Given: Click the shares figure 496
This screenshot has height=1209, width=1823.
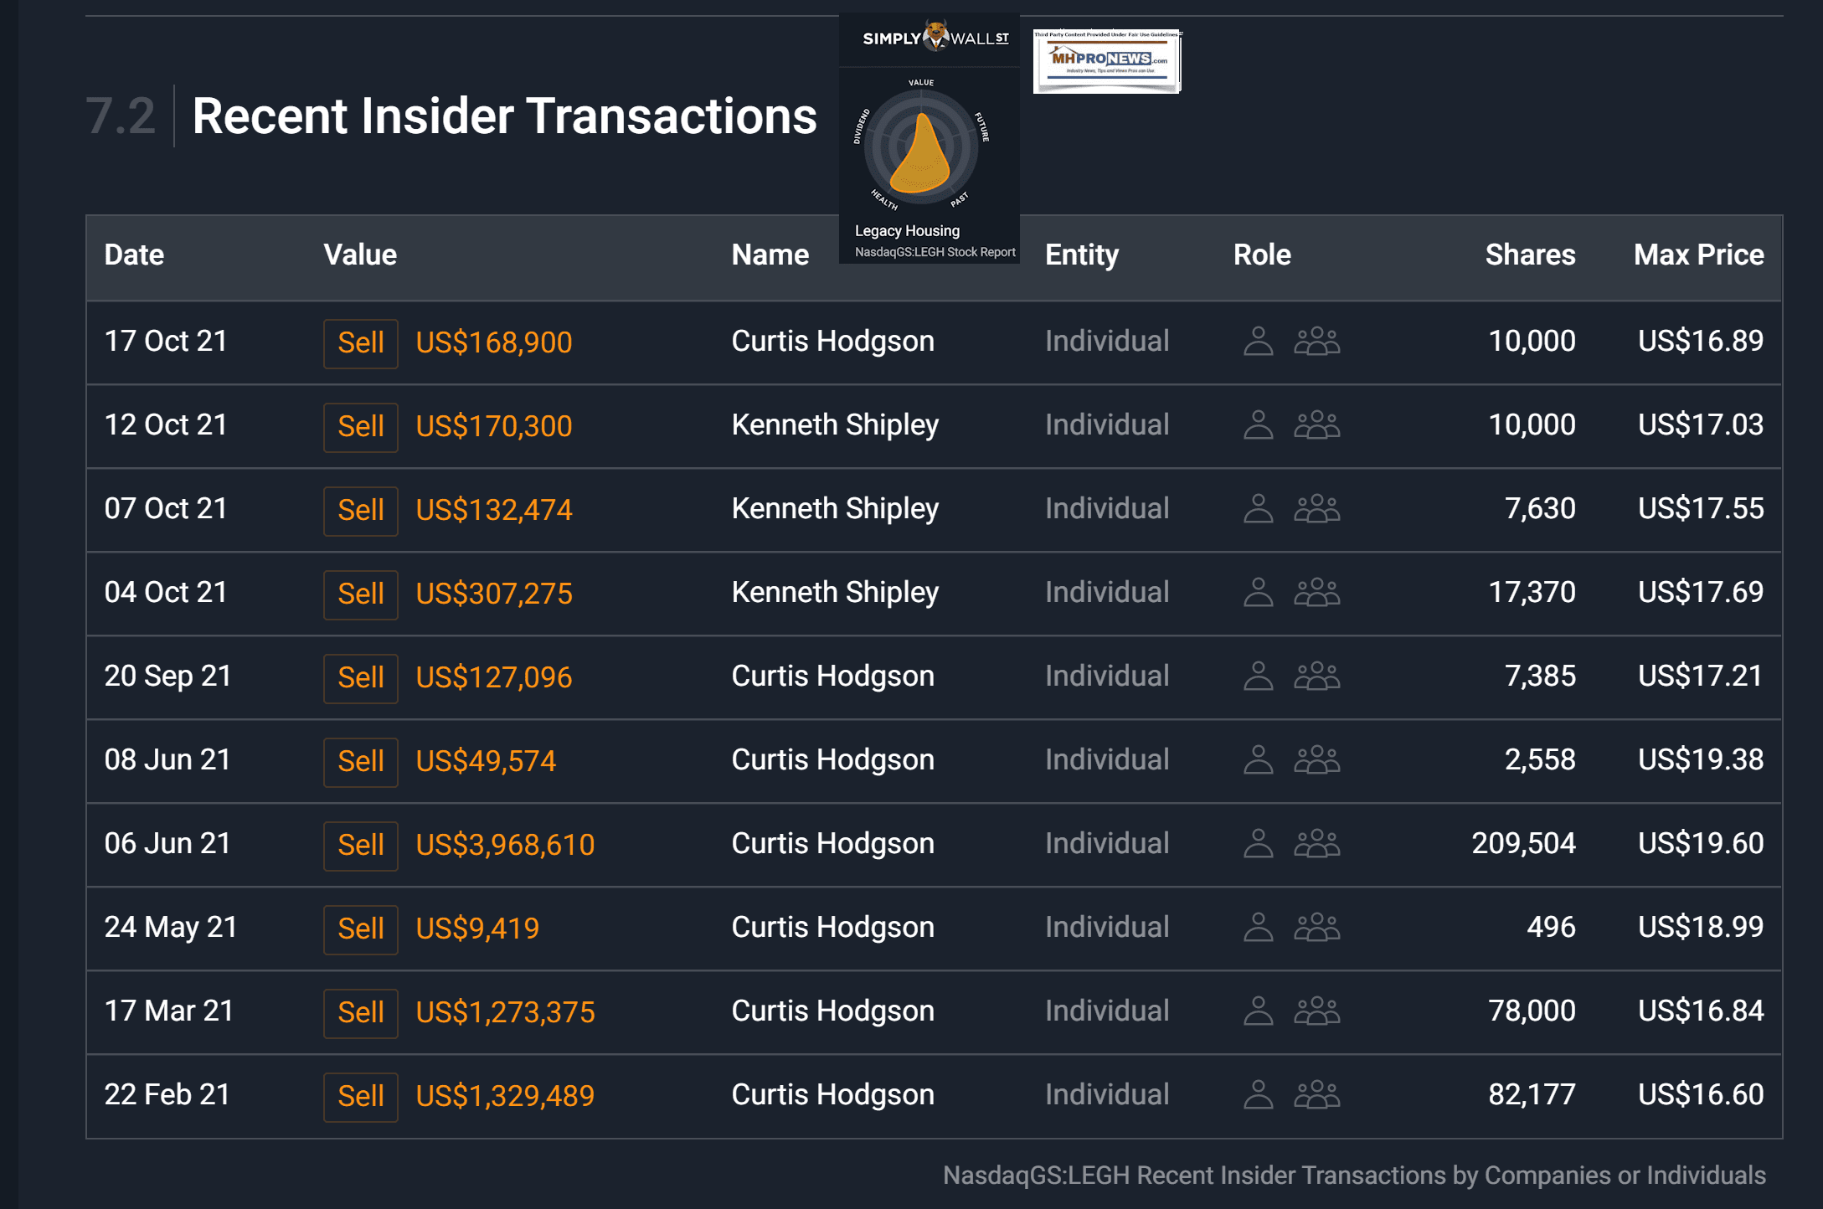Looking at the screenshot, I should [1551, 927].
